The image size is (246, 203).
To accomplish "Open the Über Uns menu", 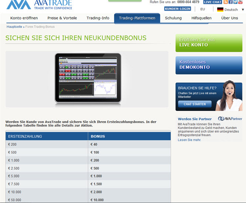I will point(229,18).
